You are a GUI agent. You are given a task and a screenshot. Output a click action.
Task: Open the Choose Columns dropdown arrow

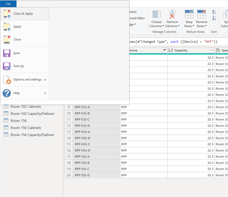coord(163,26)
